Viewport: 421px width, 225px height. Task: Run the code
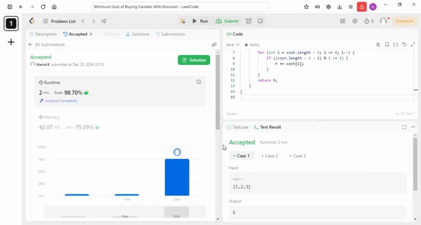pos(200,21)
